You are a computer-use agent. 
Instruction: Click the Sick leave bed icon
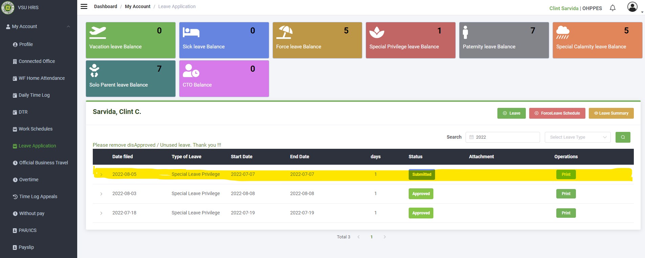click(191, 32)
